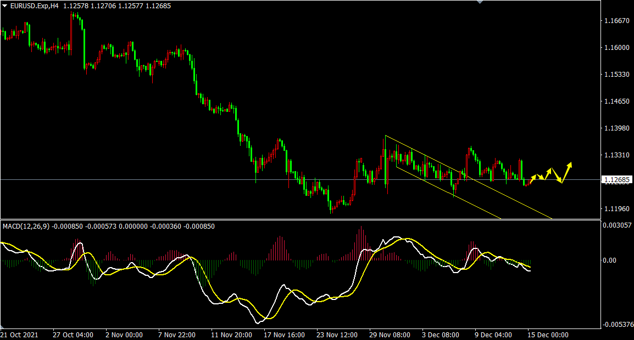The height and width of the screenshot is (340, 634).
Task: Click the 21 Oct 2021 date label
Action: 19,335
